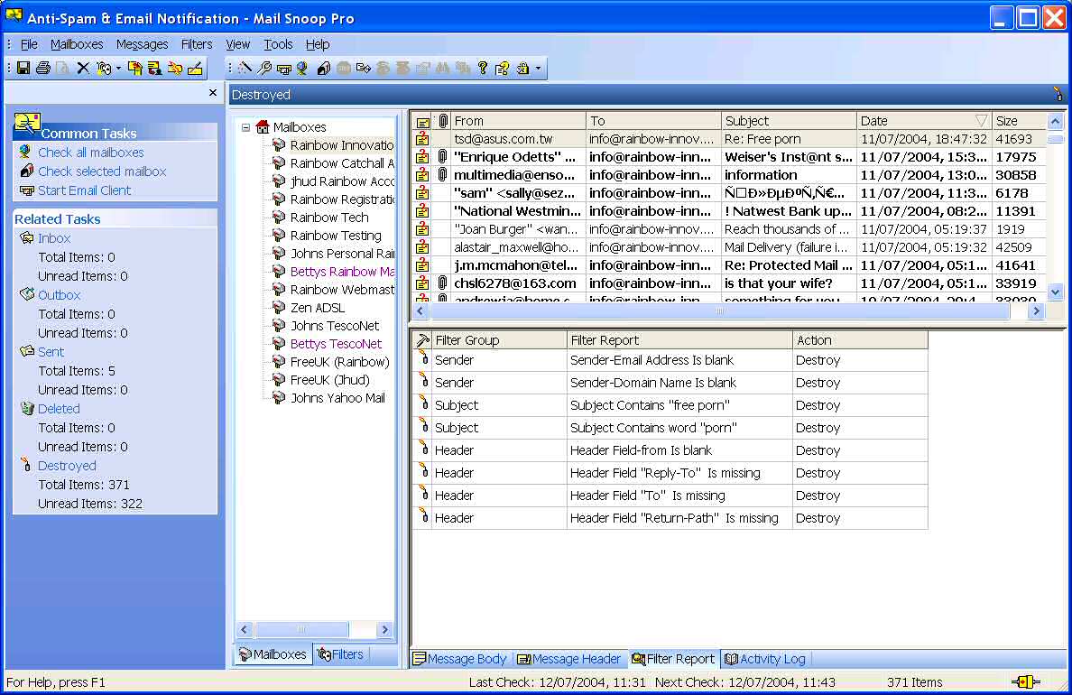This screenshot has width=1072, height=695.
Task: Click the padlock icon in toolbar
Action: click(523, 68)
